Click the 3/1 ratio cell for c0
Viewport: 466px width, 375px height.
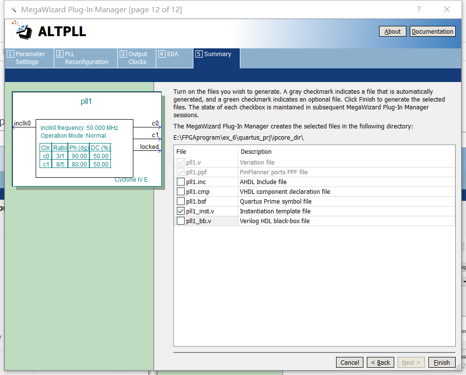(x=61, y=156)
